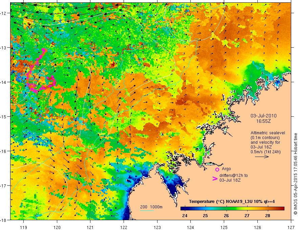The width and height of the screenshot is (298, 230).
Task: Click latitude axis label -15
Action: [x=4, y=117]
